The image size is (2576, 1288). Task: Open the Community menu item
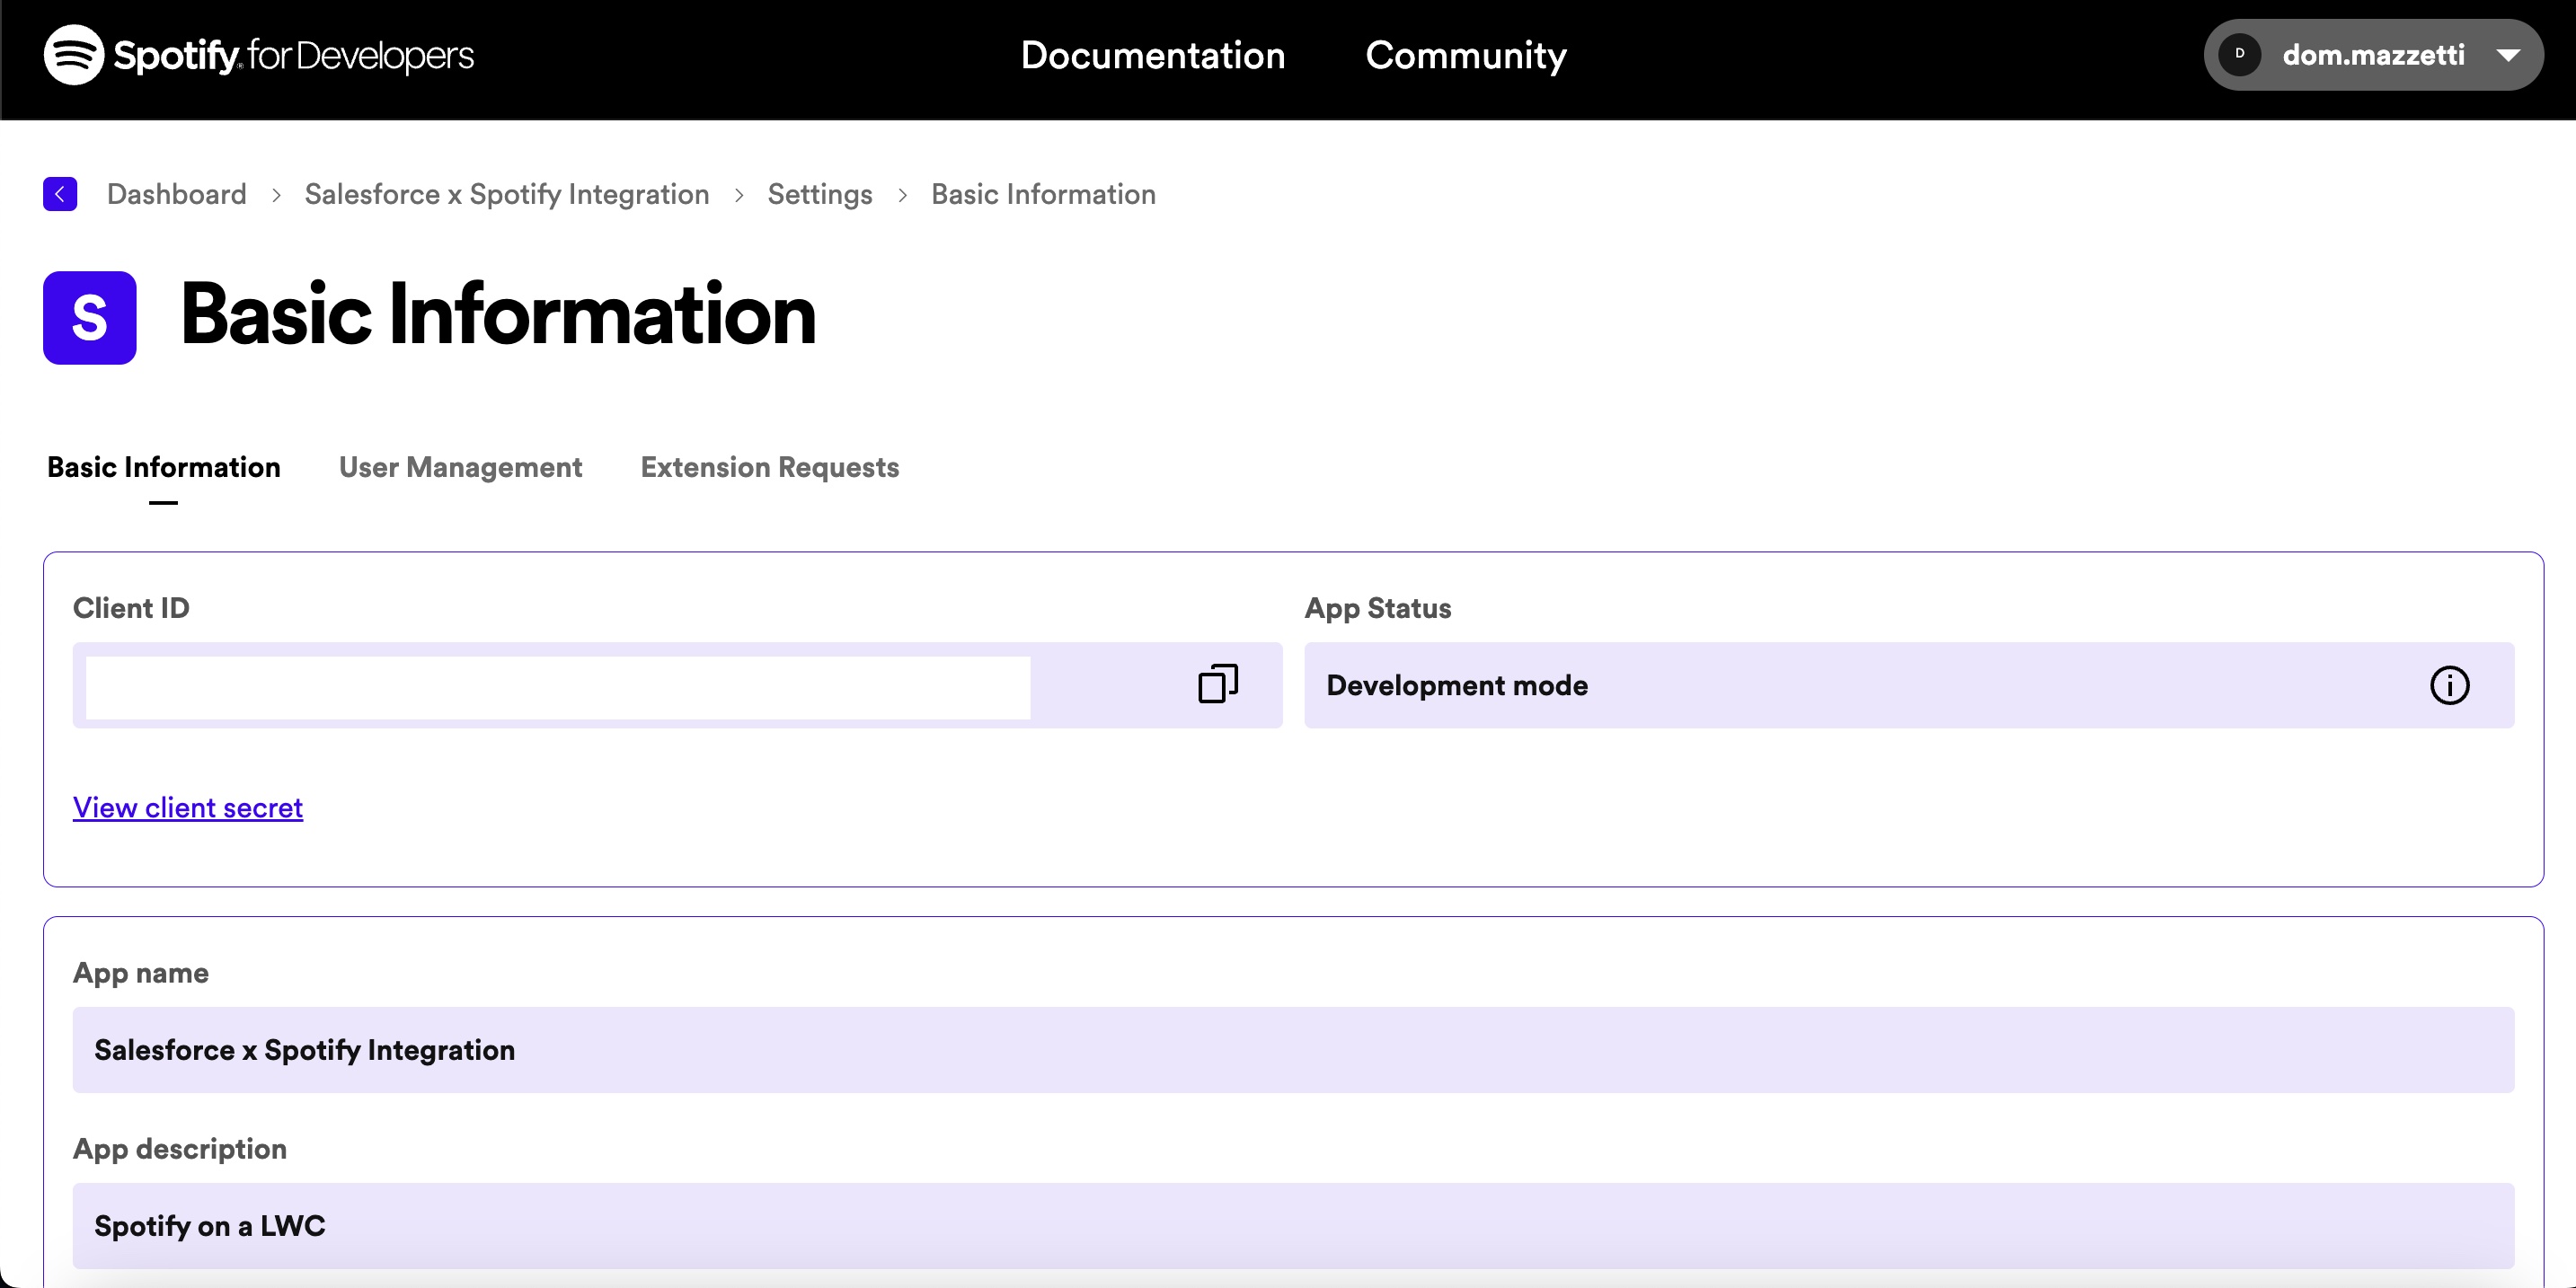(x=1466, y=55)
